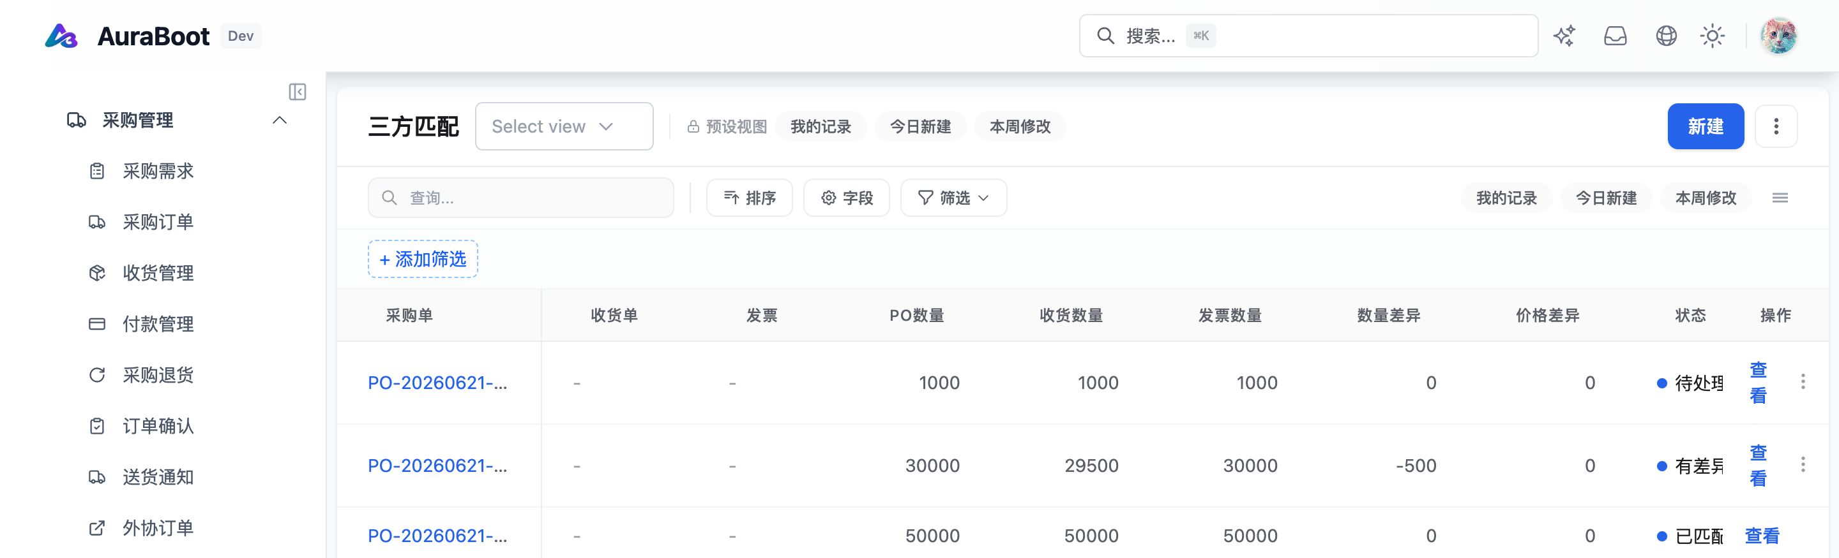Screen dimensions: 1839x558
Task: Click the 发票 column header
Action: pos(761,315)
